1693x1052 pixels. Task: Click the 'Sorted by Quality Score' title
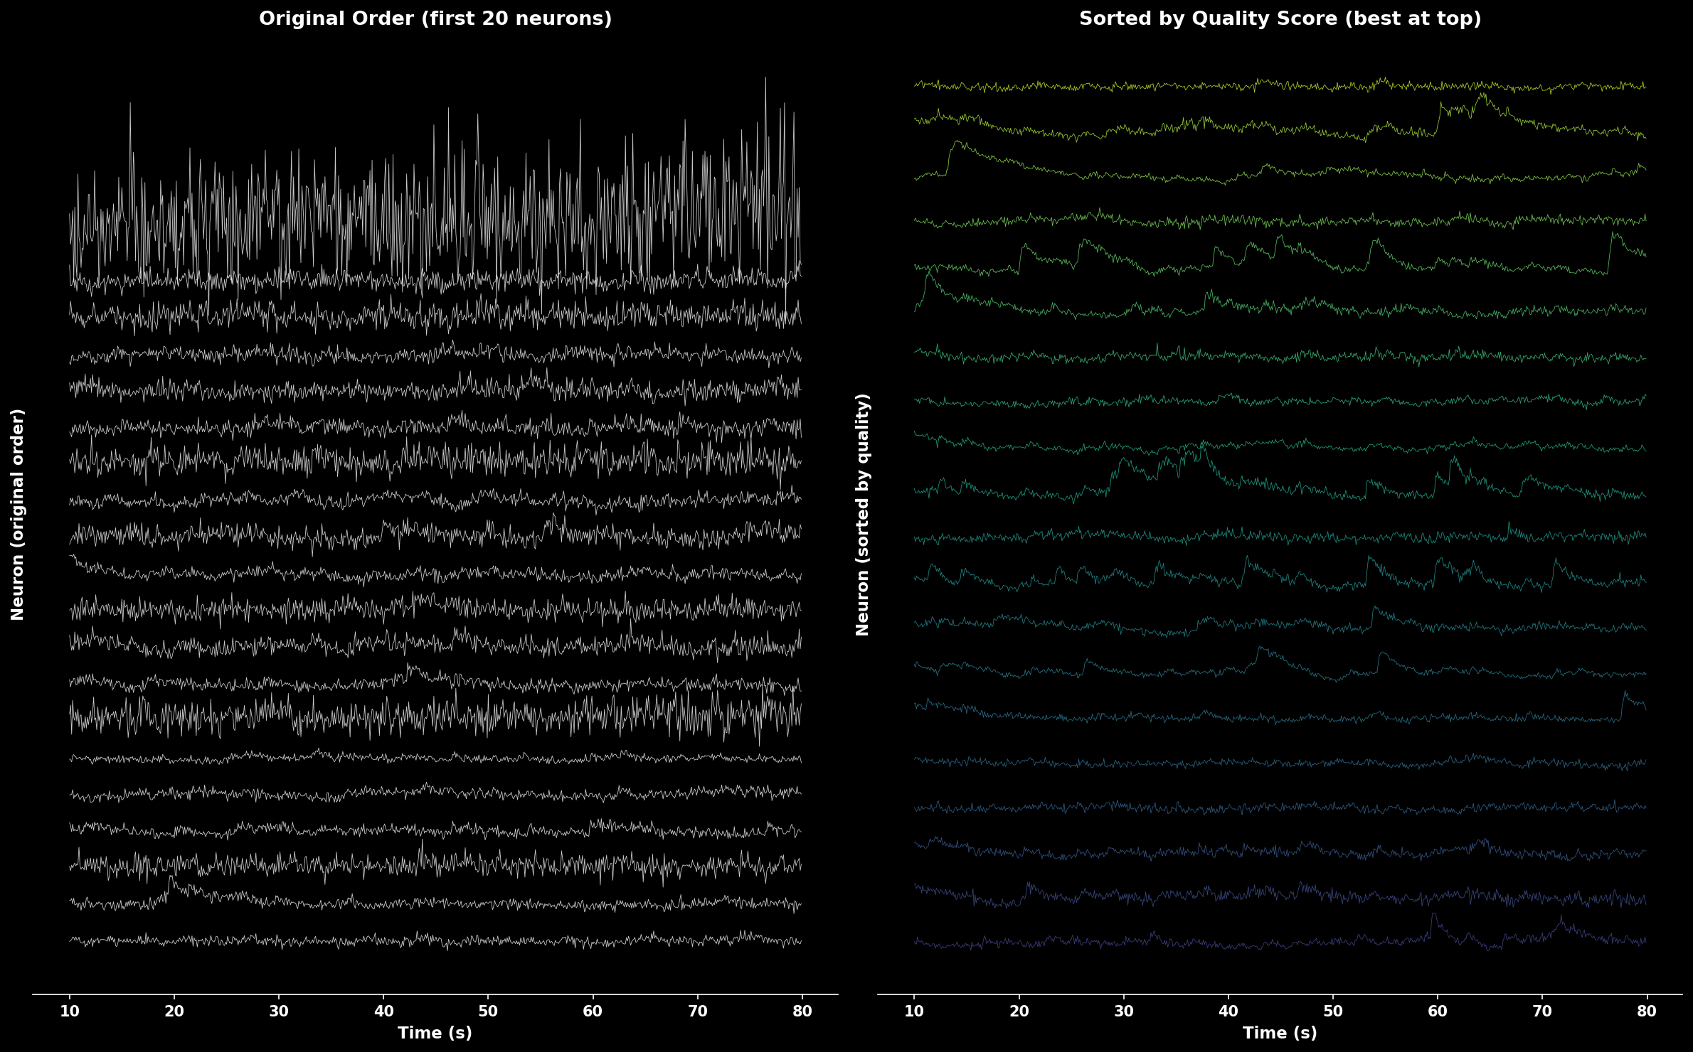point(1279,19)
